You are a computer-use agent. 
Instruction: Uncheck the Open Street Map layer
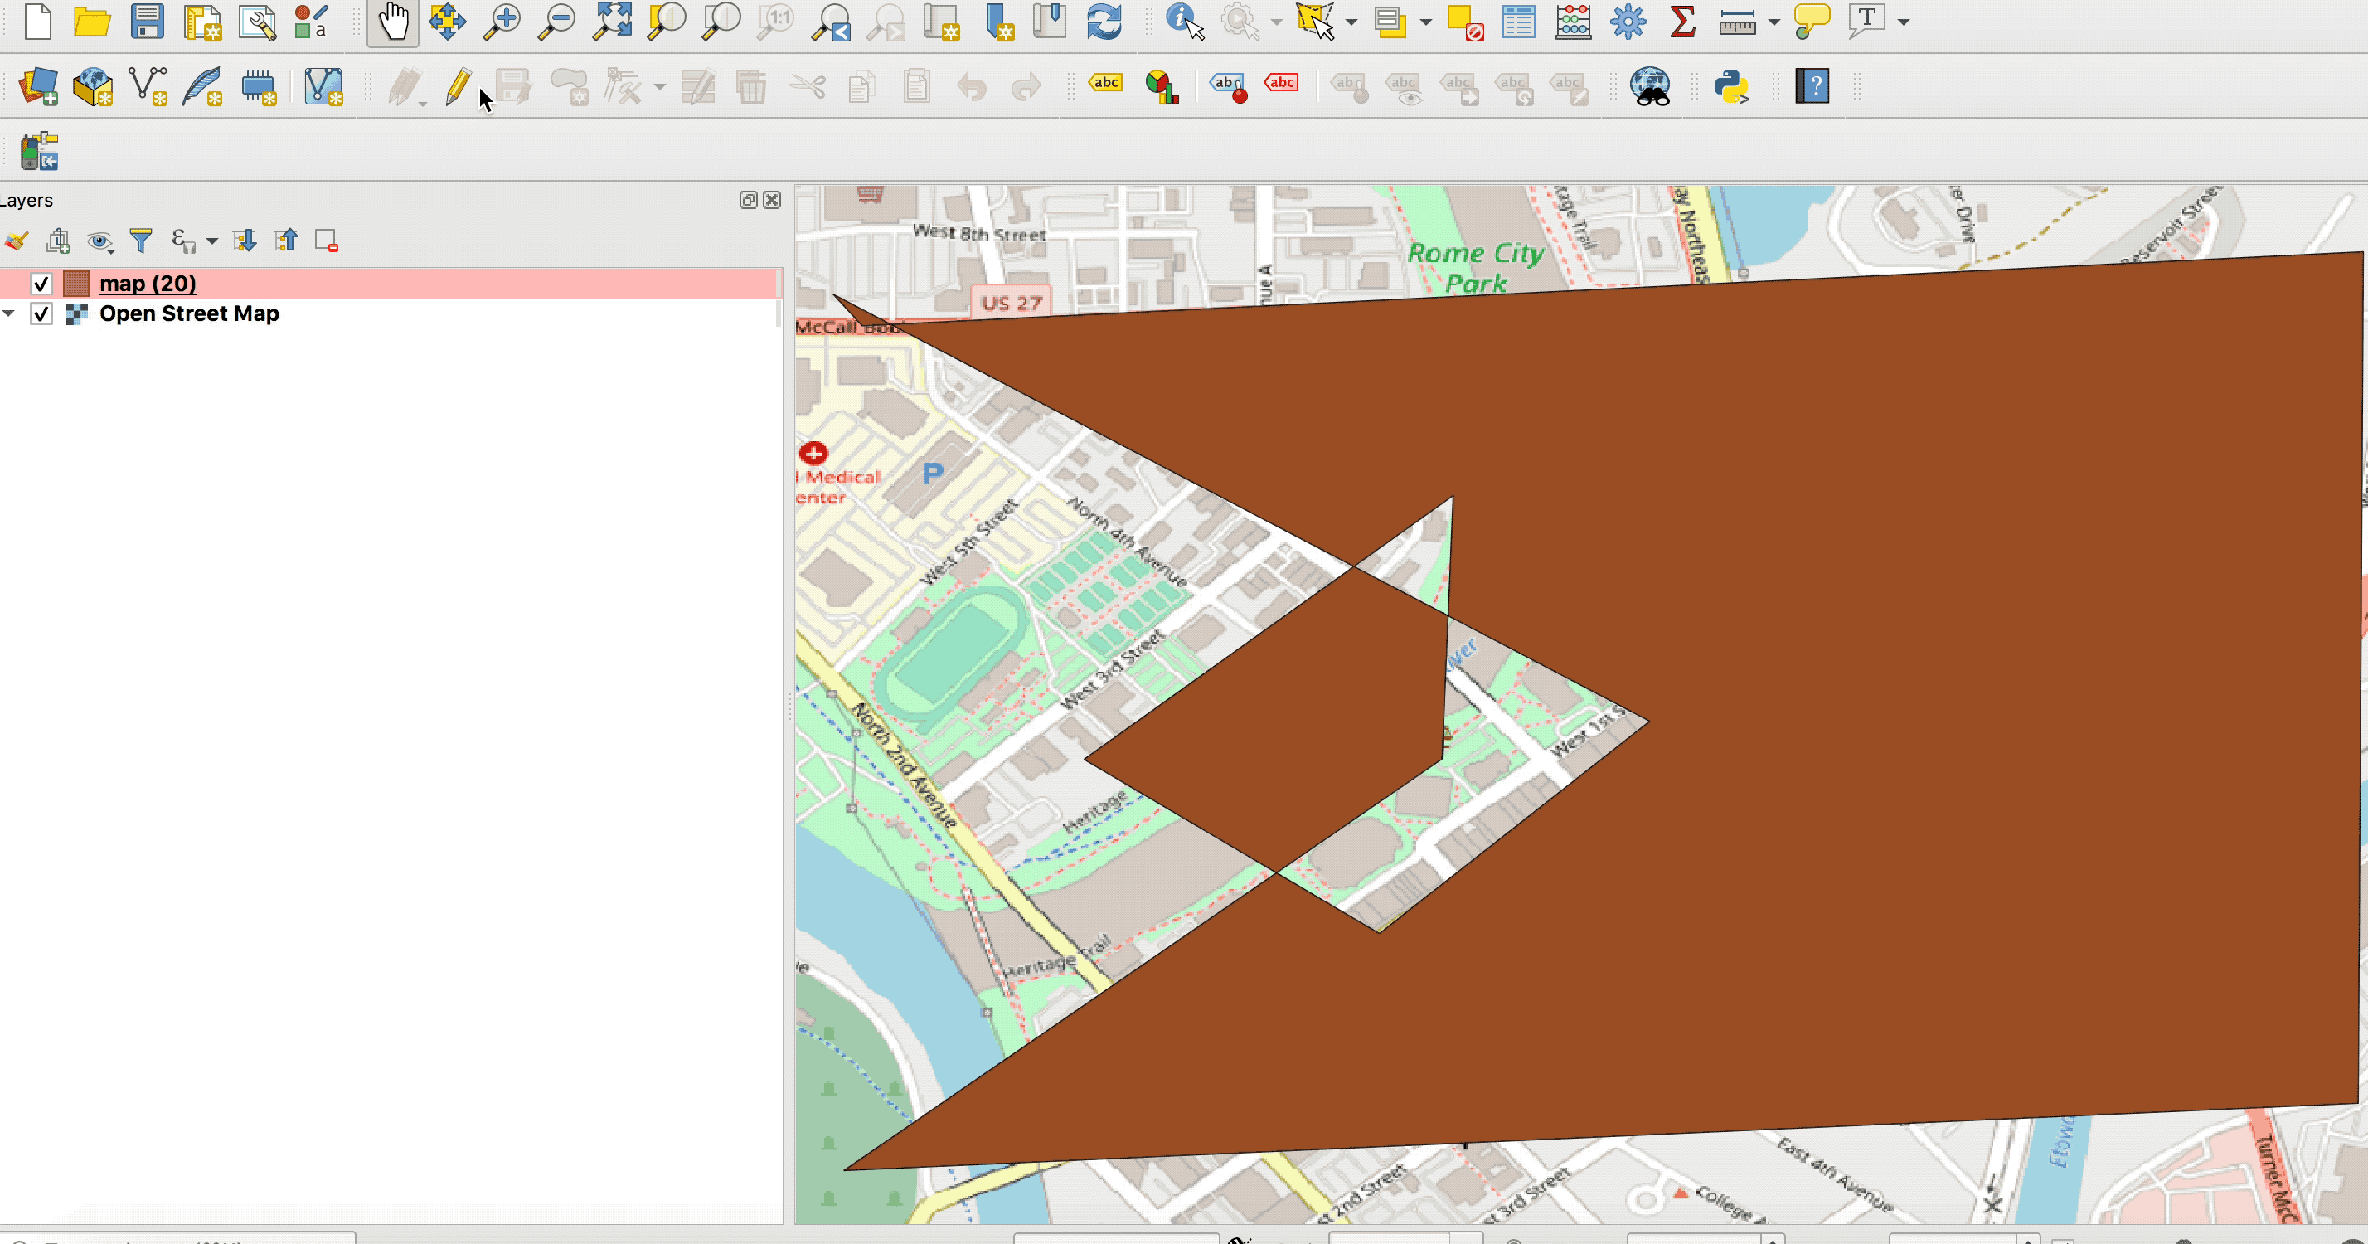(41, 313)
